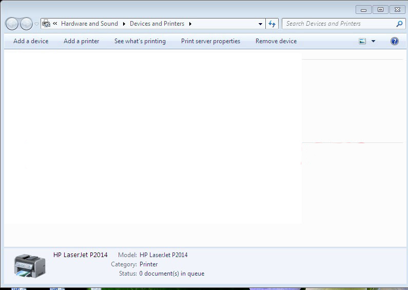The height and width of the screenshot is (290, 408).
Task: Expand arrow after Devices and Printers
Action: pos(190,24)
